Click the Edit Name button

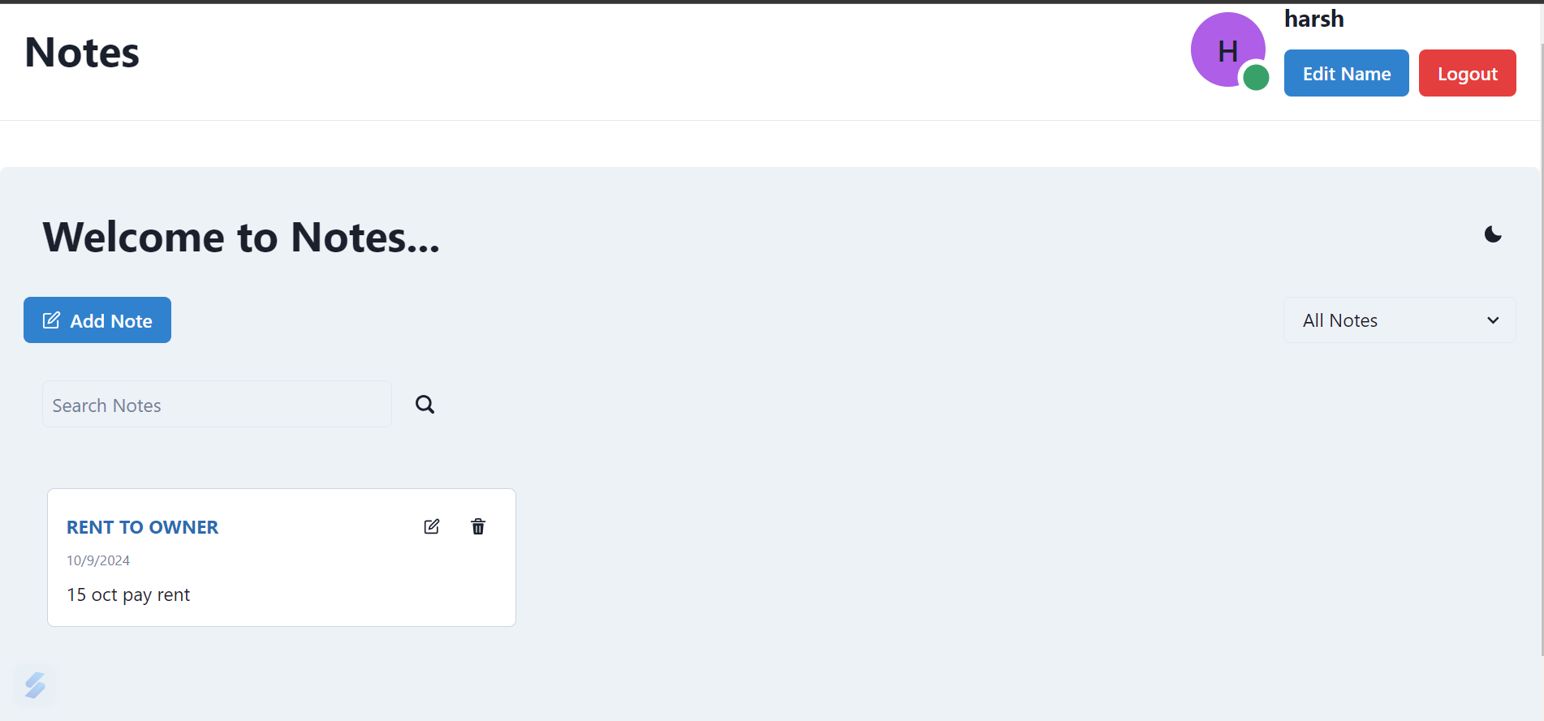coord(1346,74)
